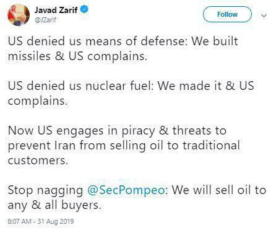
Task: Click the word 'missiles' in the tweet
Action: pyautogui.click(x=29, y=56)
